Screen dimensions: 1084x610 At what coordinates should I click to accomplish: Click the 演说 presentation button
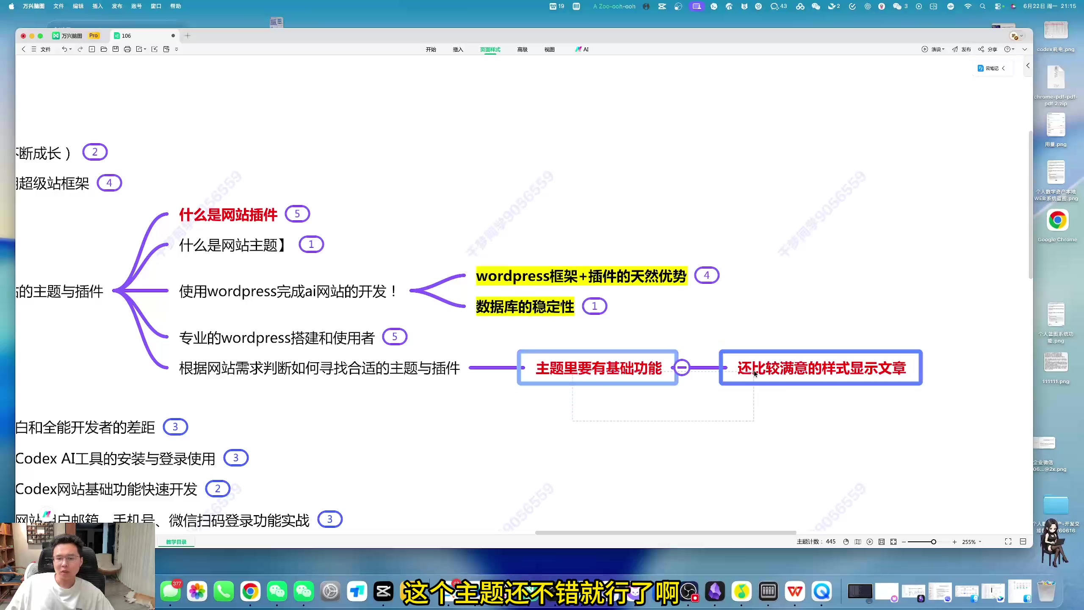point(933,49)
